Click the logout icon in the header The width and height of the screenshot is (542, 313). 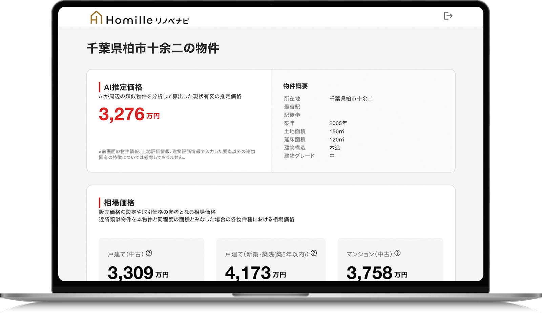point(448,16)
